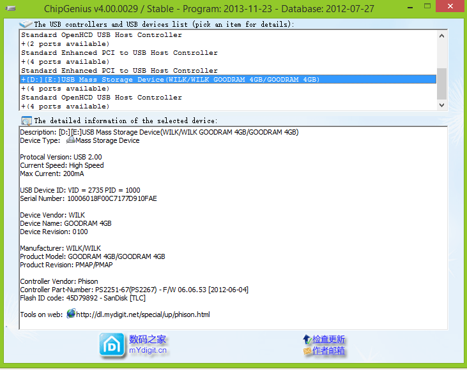
Task: Click the device list scroll down arrow
Action: pyautogui.click(x=441, y=105)
